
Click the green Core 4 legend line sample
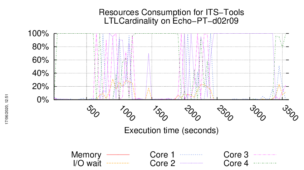pyautogui.click(x=265, y=163)
